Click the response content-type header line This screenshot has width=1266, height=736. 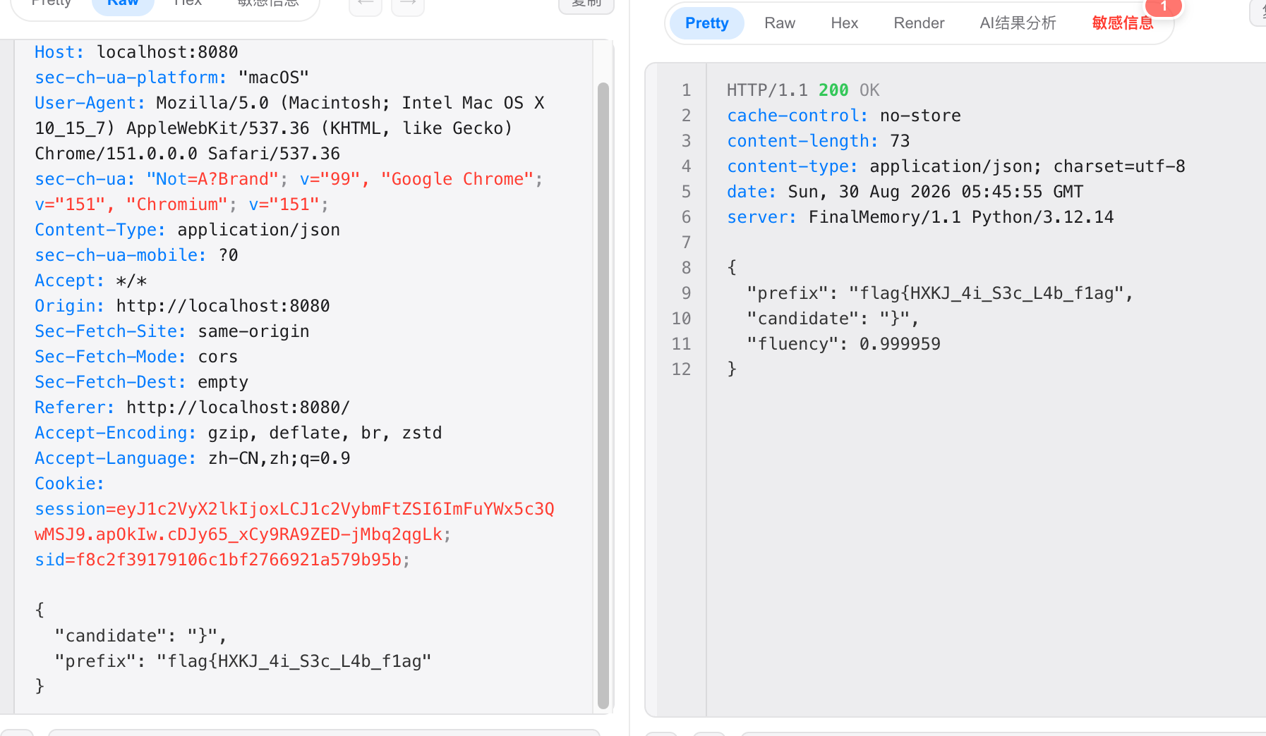956,166
